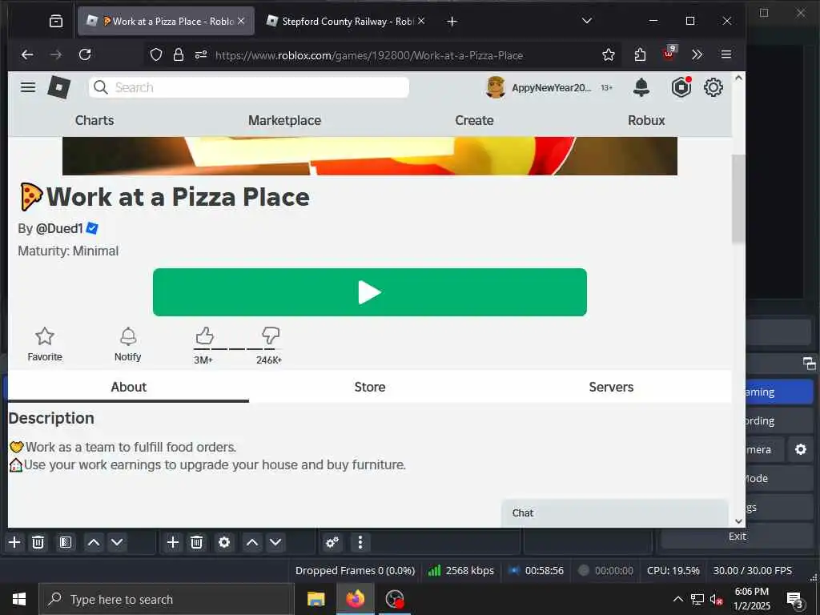Click the AppyNewYear20 username link
The height and width of the screenshot is (615, 820).
click(552, 88)
